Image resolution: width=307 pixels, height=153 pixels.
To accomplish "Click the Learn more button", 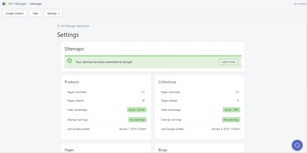I will point(228,62).
